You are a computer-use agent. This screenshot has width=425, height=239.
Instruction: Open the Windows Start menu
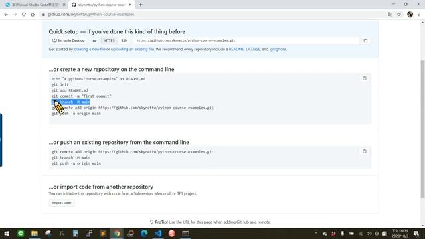pos(7,233)
